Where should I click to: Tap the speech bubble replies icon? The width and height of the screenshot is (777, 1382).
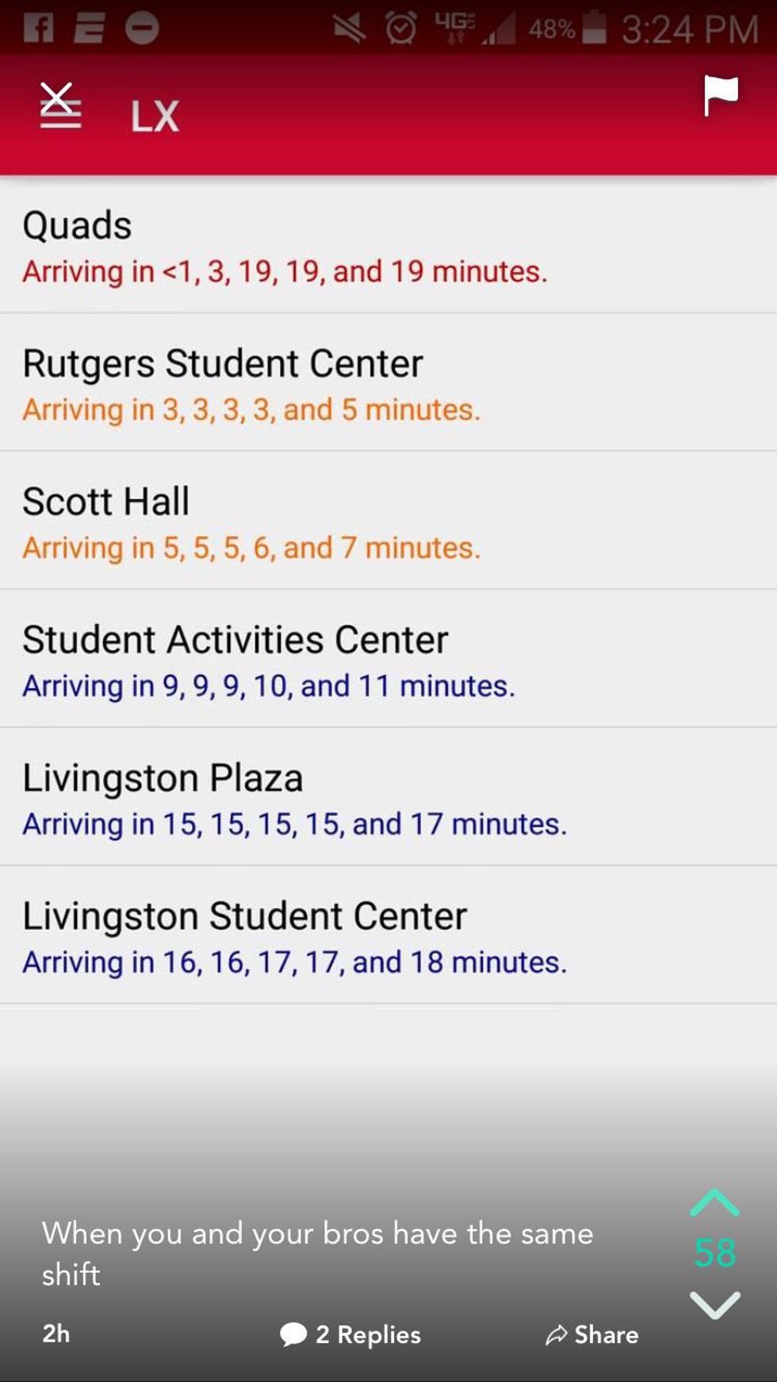pyautogui.click(x=293, y=1334)
